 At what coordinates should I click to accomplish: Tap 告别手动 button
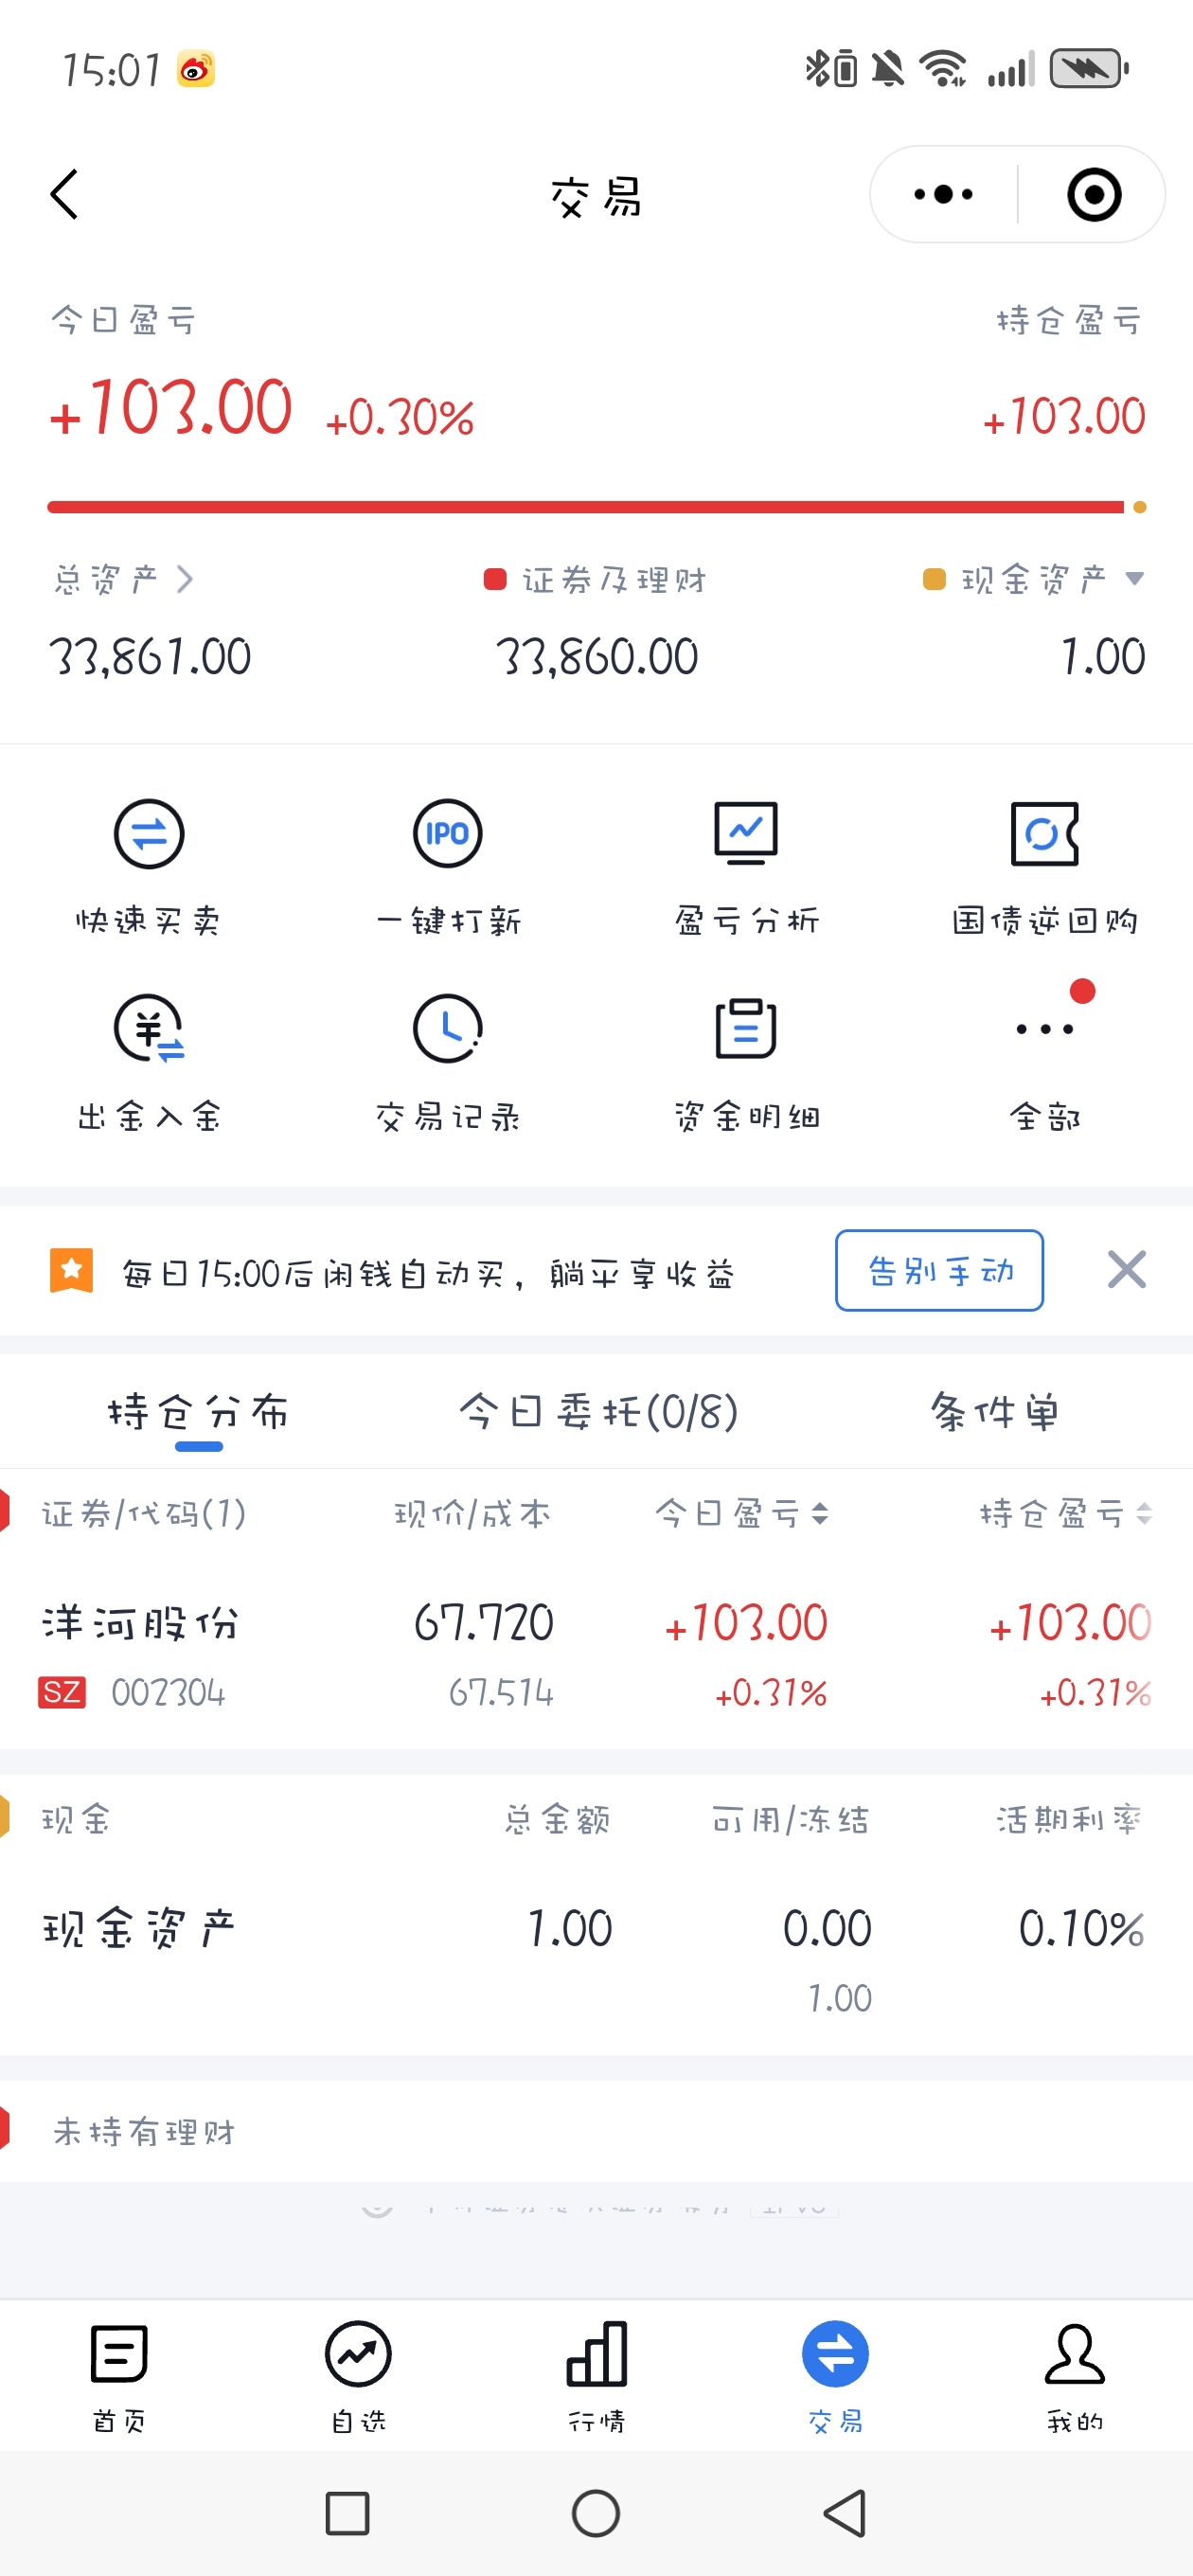[x=939, y=1270]
